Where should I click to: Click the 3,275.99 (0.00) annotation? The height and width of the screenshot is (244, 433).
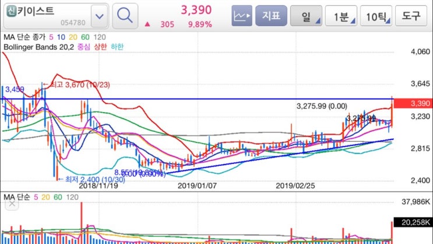point(322,106)
